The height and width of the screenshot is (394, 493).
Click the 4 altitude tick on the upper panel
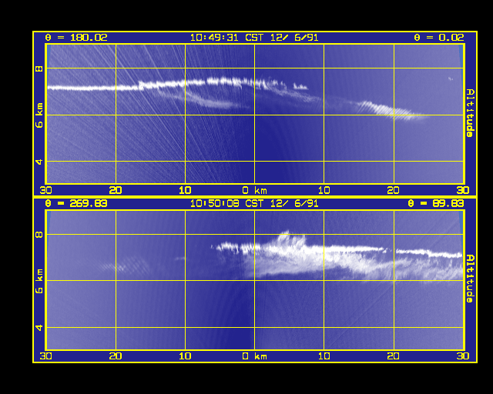39,162
